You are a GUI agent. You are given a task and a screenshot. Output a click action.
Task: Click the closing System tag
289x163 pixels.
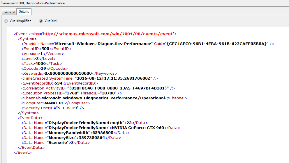point(28,113)
